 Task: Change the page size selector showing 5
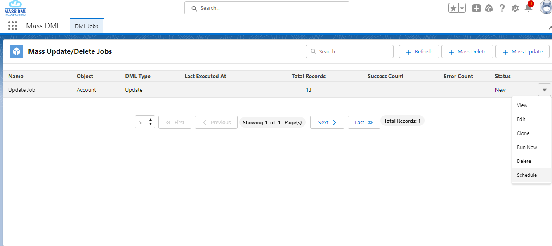(145, 122)
